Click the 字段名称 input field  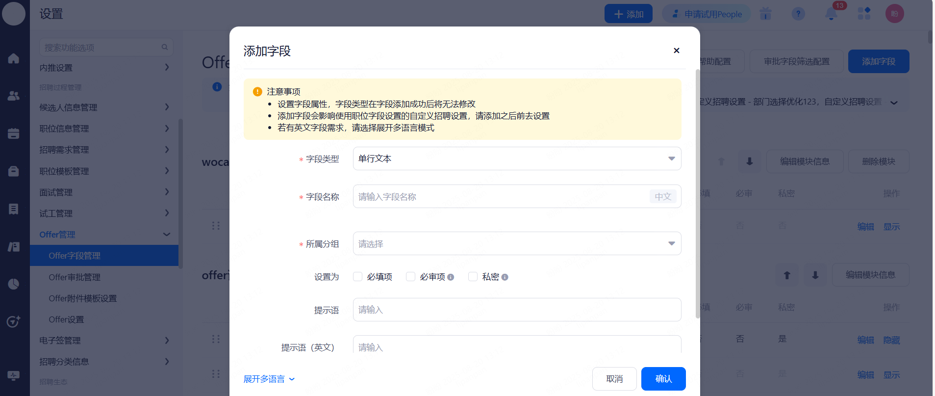500,196
